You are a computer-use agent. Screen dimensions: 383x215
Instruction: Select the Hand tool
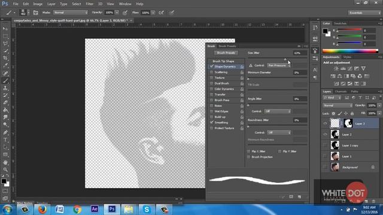[x=5, y=162]
